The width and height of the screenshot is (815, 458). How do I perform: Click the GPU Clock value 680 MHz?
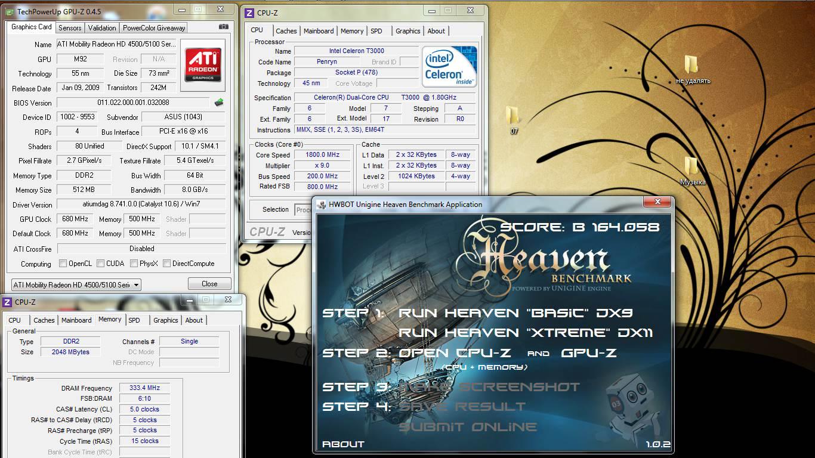tap(75, 219)
